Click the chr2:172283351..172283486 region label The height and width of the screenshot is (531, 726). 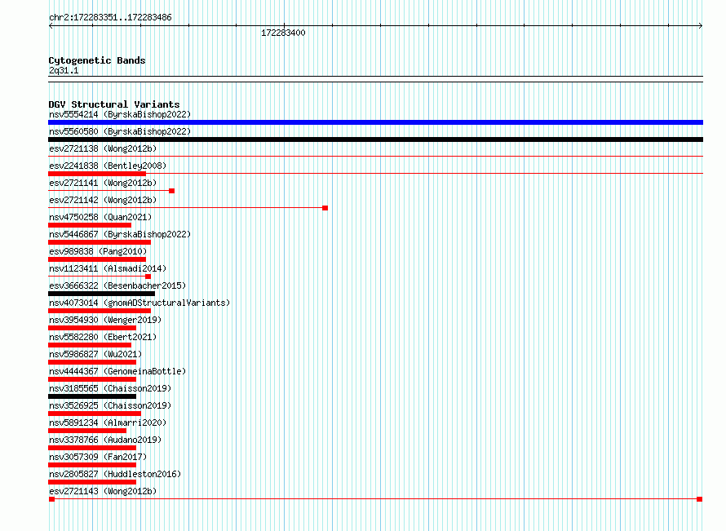click(110, 17)
